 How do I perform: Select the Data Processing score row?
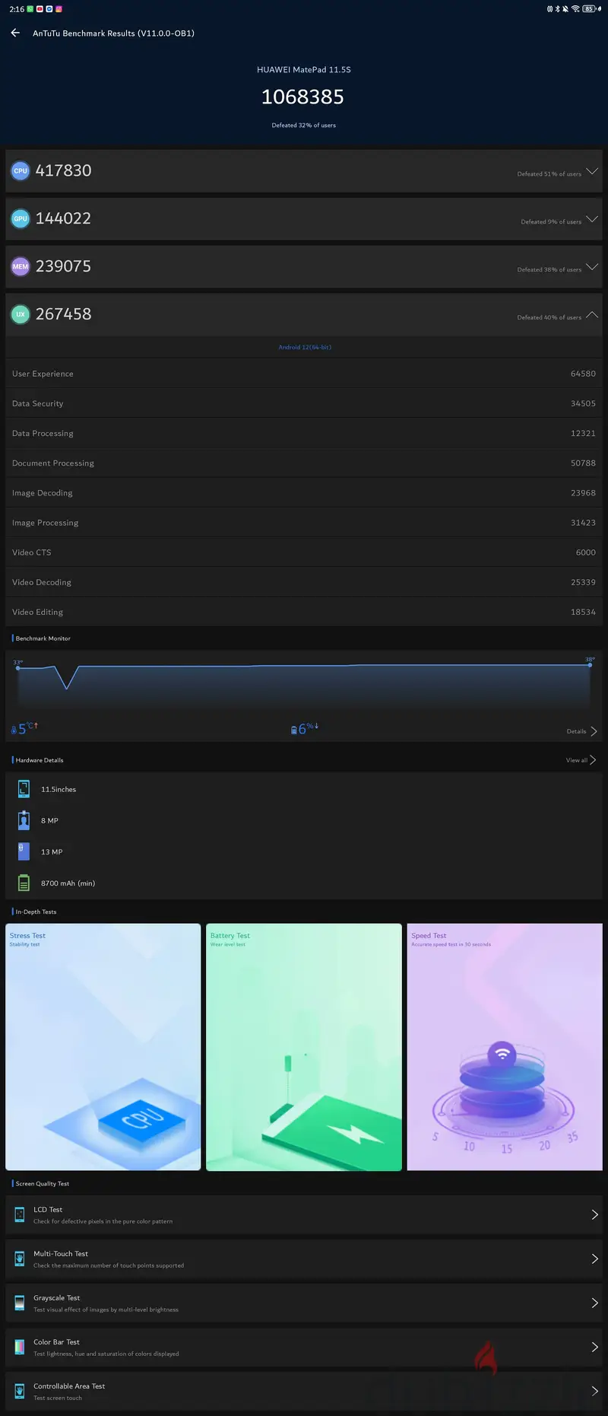click(304, 433)
